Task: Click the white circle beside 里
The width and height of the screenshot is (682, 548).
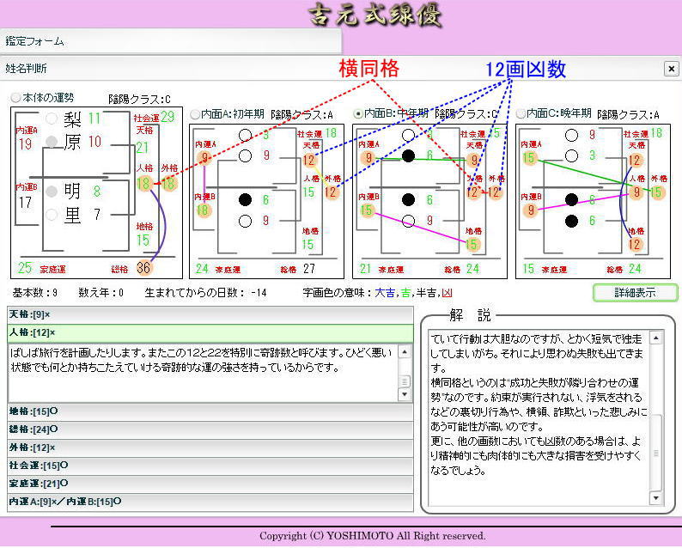Action: pyautogui.click(x=52, y=214)
